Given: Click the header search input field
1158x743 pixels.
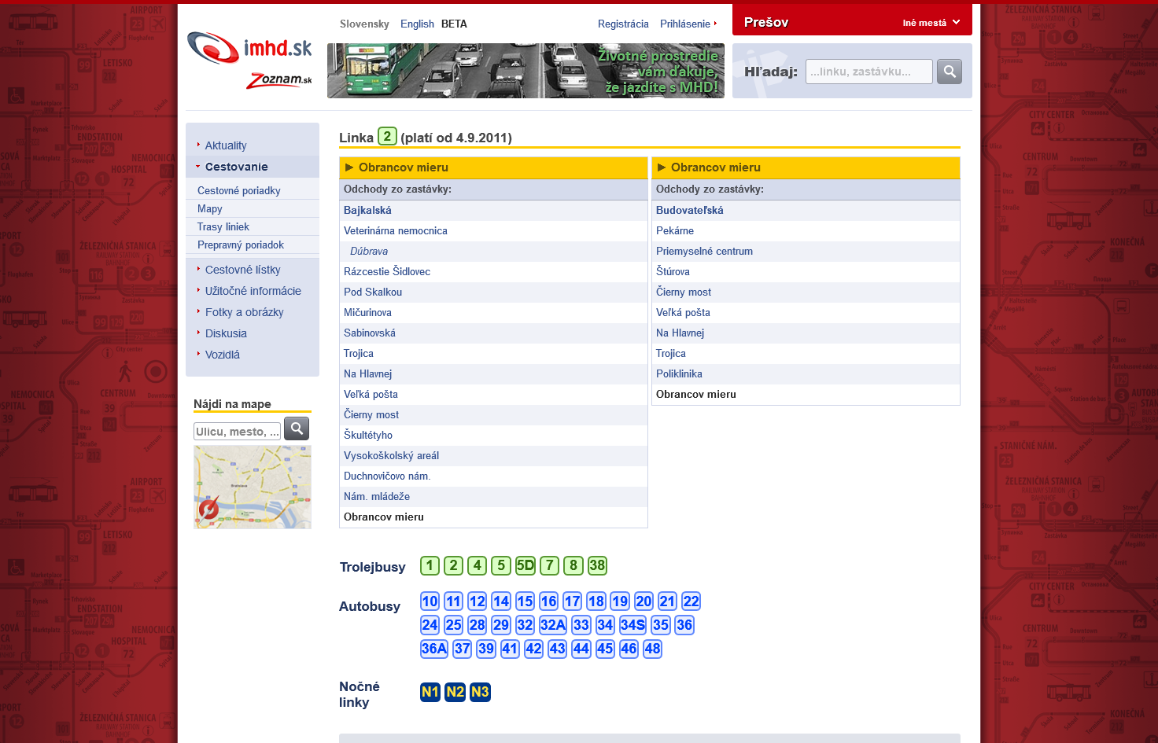Looking at the screenshot, I should (x=868, y=72).
